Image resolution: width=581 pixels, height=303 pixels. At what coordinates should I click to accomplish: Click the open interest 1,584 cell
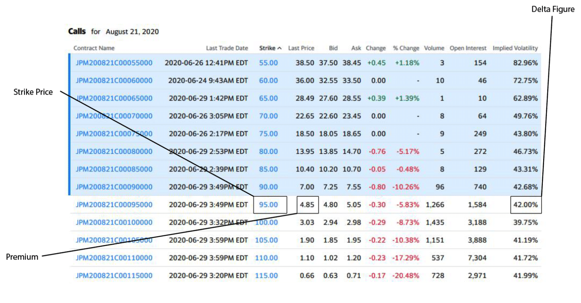click(x=477, y=204)
